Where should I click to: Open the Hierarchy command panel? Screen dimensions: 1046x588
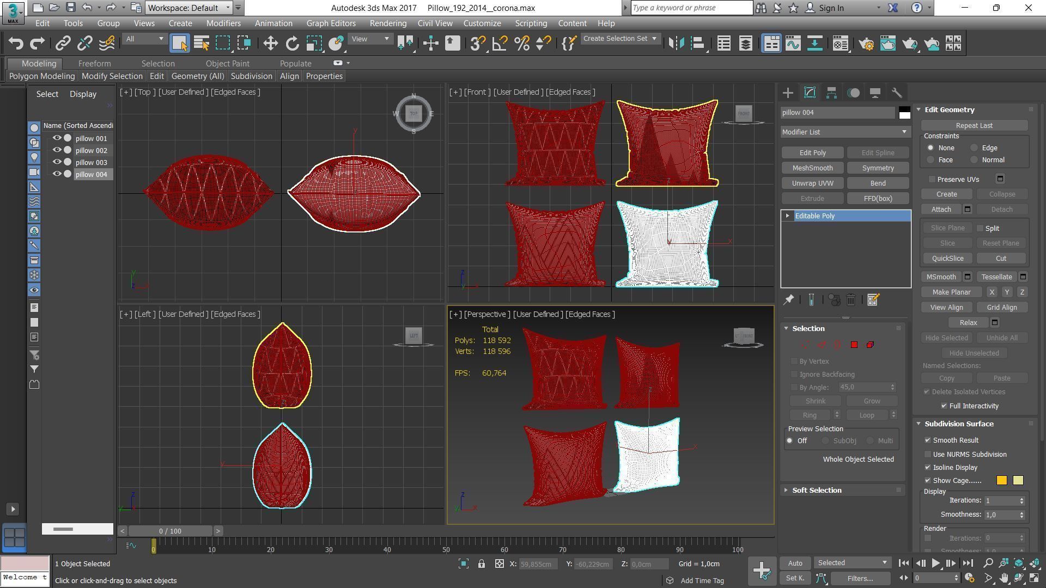pyautogui.click(x=831, y=93)
